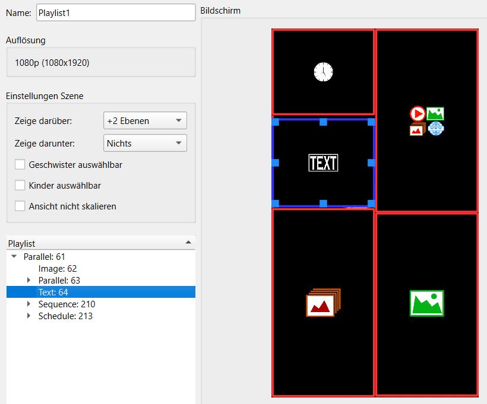Expand the Sequence: 210 tree node
The height and width of the screenshot is (404, 487).
pyautogui.click(x=29, y=304)
